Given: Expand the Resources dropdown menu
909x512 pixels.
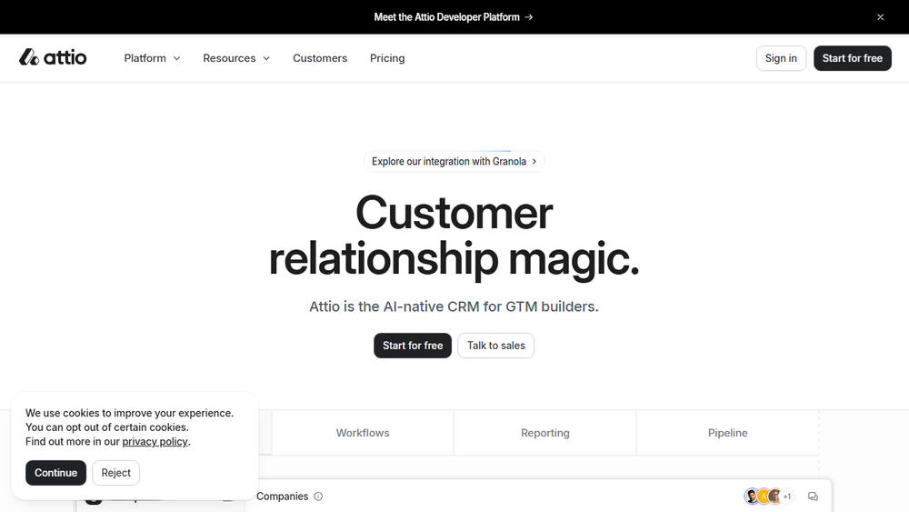Looking at the screenshot, I should [236, 58].
